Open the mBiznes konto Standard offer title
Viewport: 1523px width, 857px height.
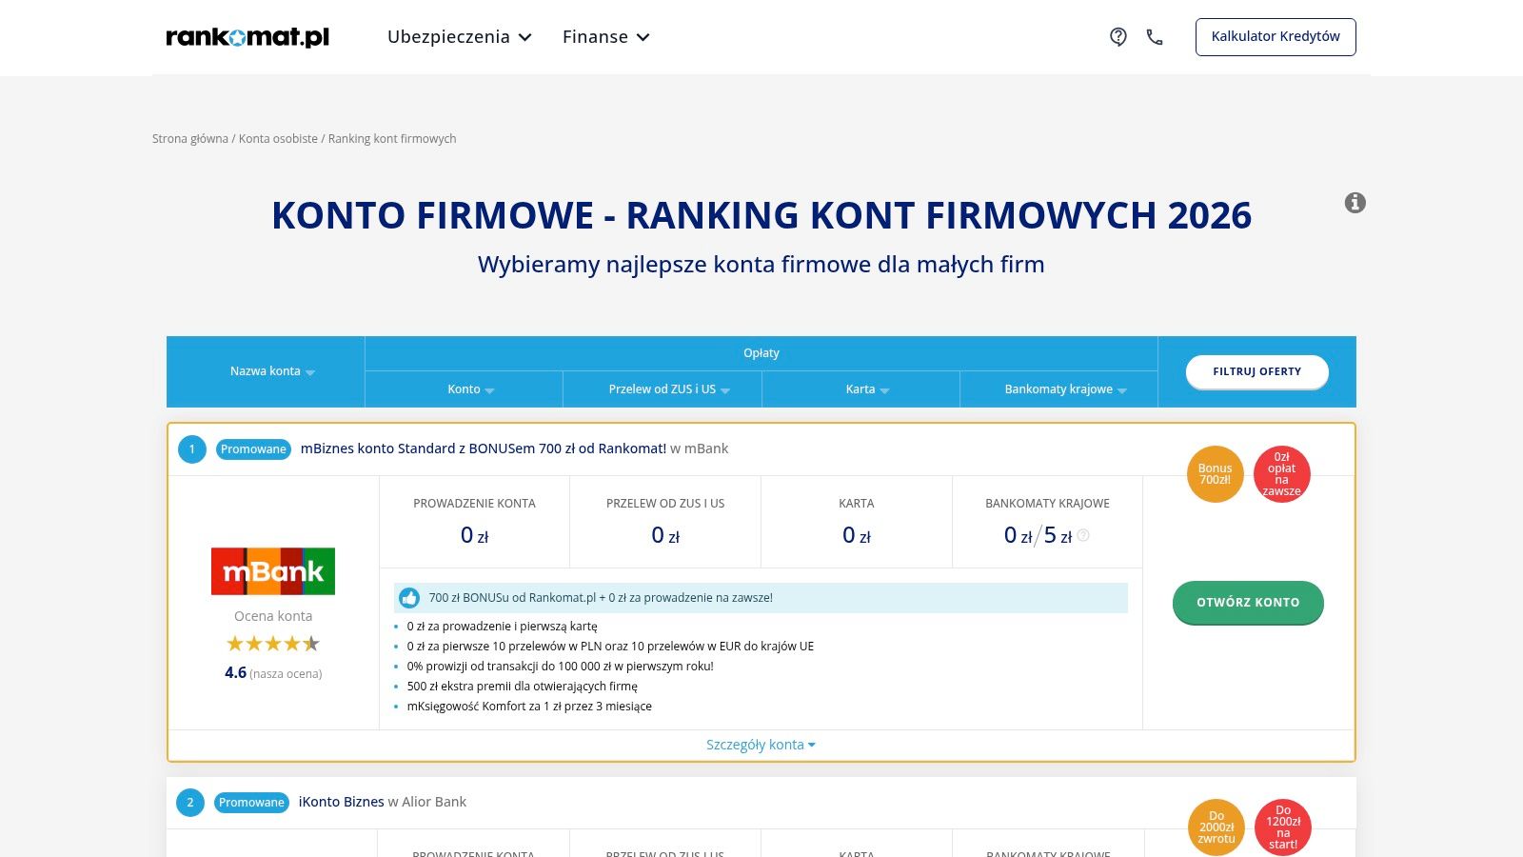[x=484, y=448]
